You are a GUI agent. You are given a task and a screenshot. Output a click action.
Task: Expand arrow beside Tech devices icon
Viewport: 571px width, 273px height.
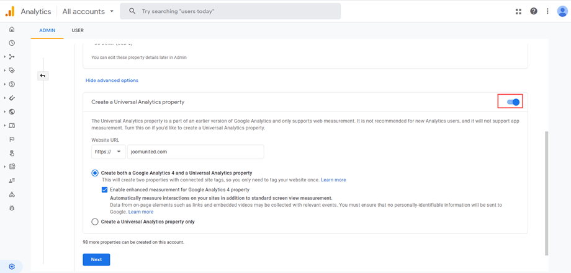tap(4, 126)
